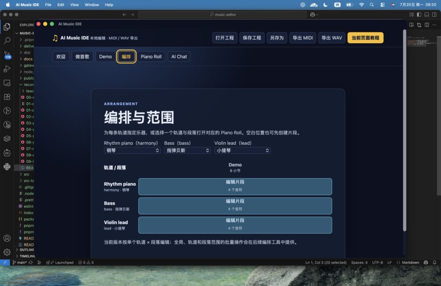Open the Manage gear icon in activity bar
The height and width of the screenshot is (286, 441).
[x=7, y=252]
